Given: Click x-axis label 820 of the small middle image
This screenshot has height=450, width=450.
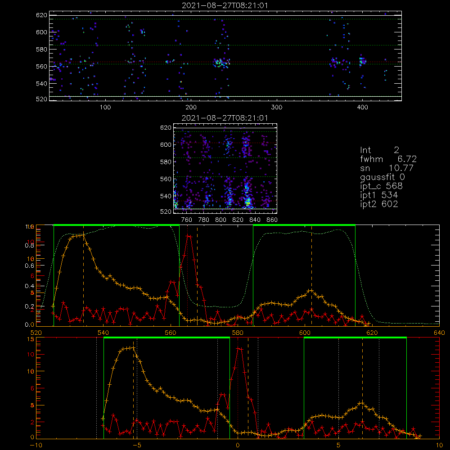Looking at the screenshot, I should point(238,220).
